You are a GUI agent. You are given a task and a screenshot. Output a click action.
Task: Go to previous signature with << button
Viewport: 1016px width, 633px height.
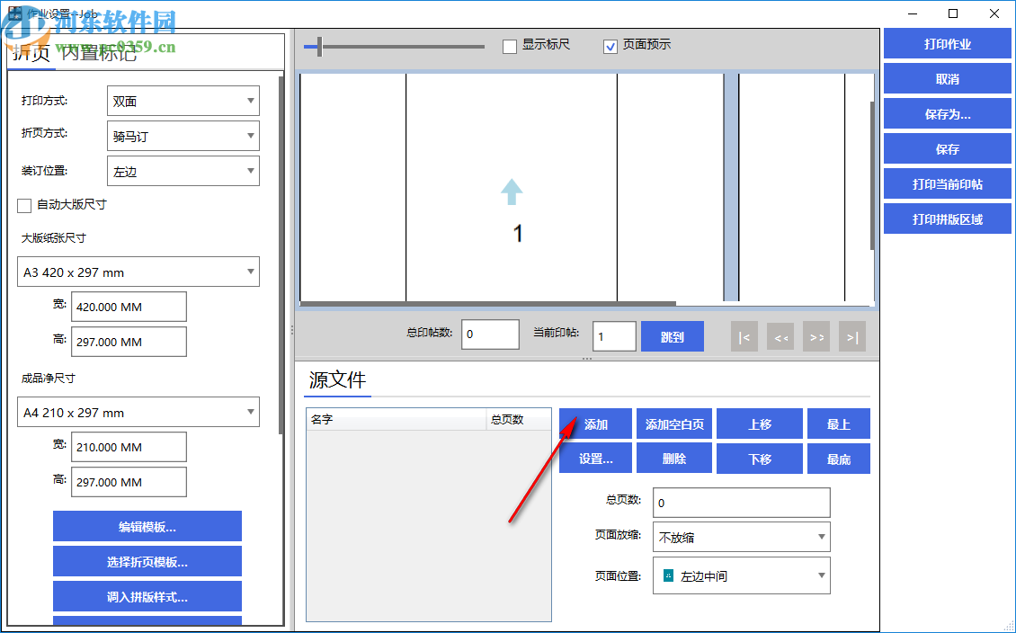[x=780, y=337]
